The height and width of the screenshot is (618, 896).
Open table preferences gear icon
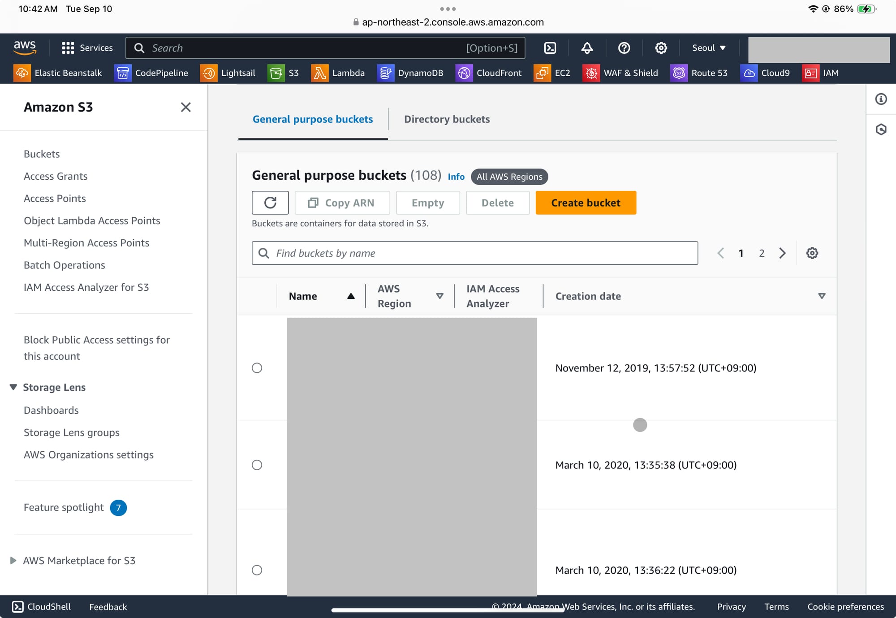coord(812,253)
